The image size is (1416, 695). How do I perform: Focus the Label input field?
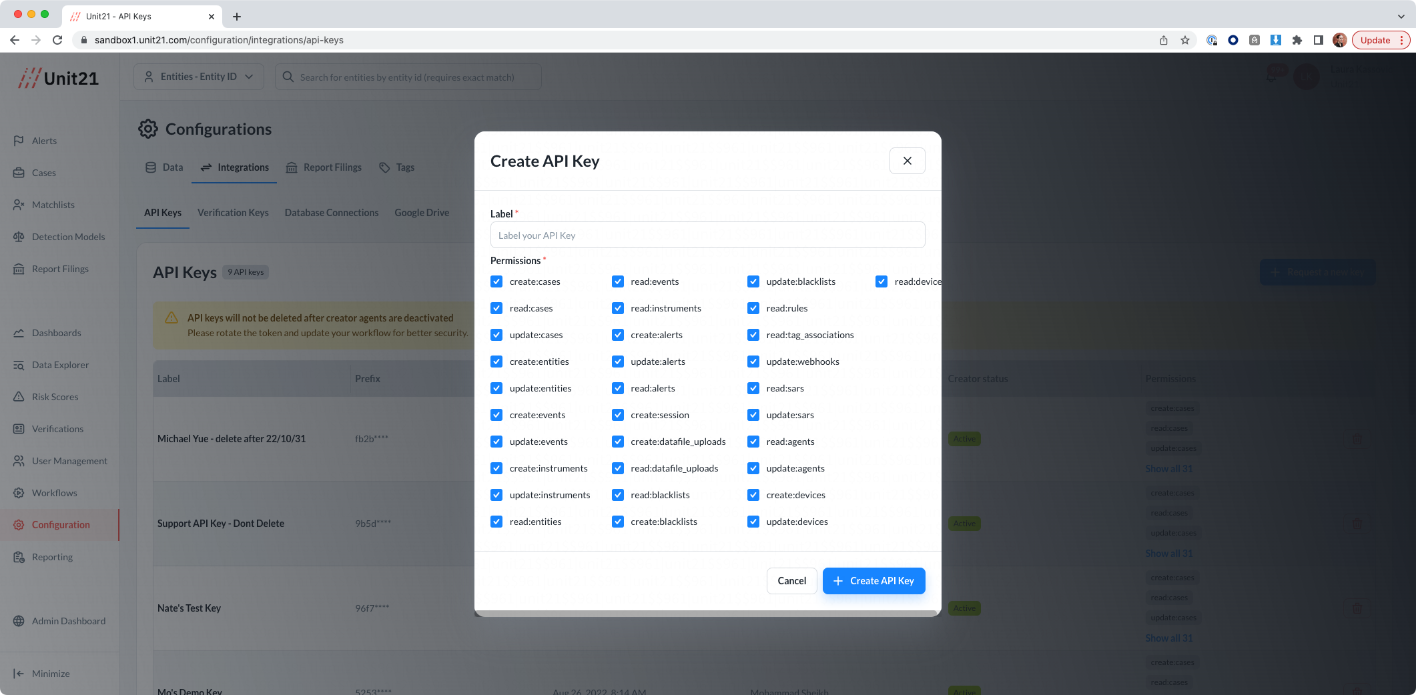pyautogui.click(x=707, y=235)
